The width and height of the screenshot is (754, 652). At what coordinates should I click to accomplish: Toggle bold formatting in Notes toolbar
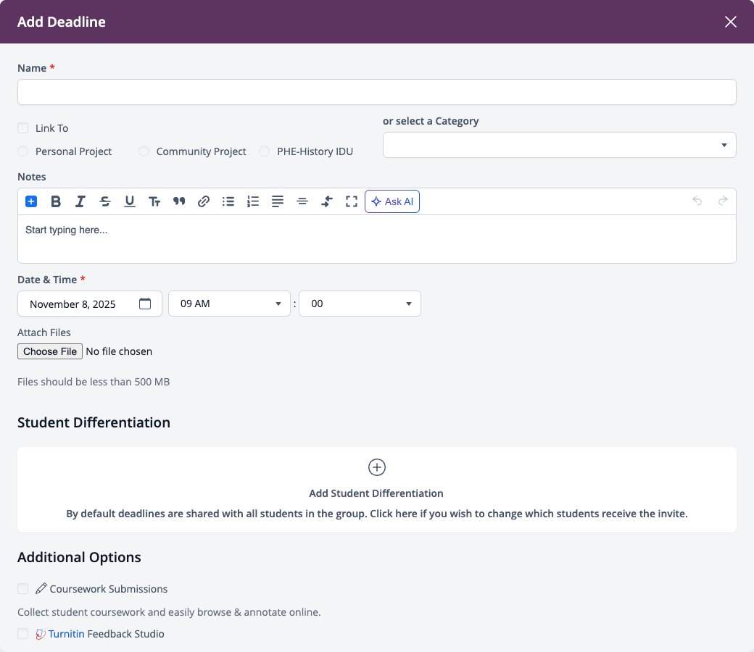[56, 201]
